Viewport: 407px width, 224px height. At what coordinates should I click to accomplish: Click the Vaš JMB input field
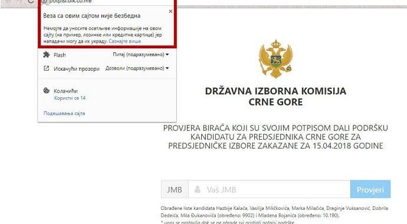tap(270, 190)
